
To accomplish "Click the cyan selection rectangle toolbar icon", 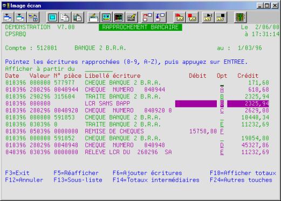I will pos(52,17).
